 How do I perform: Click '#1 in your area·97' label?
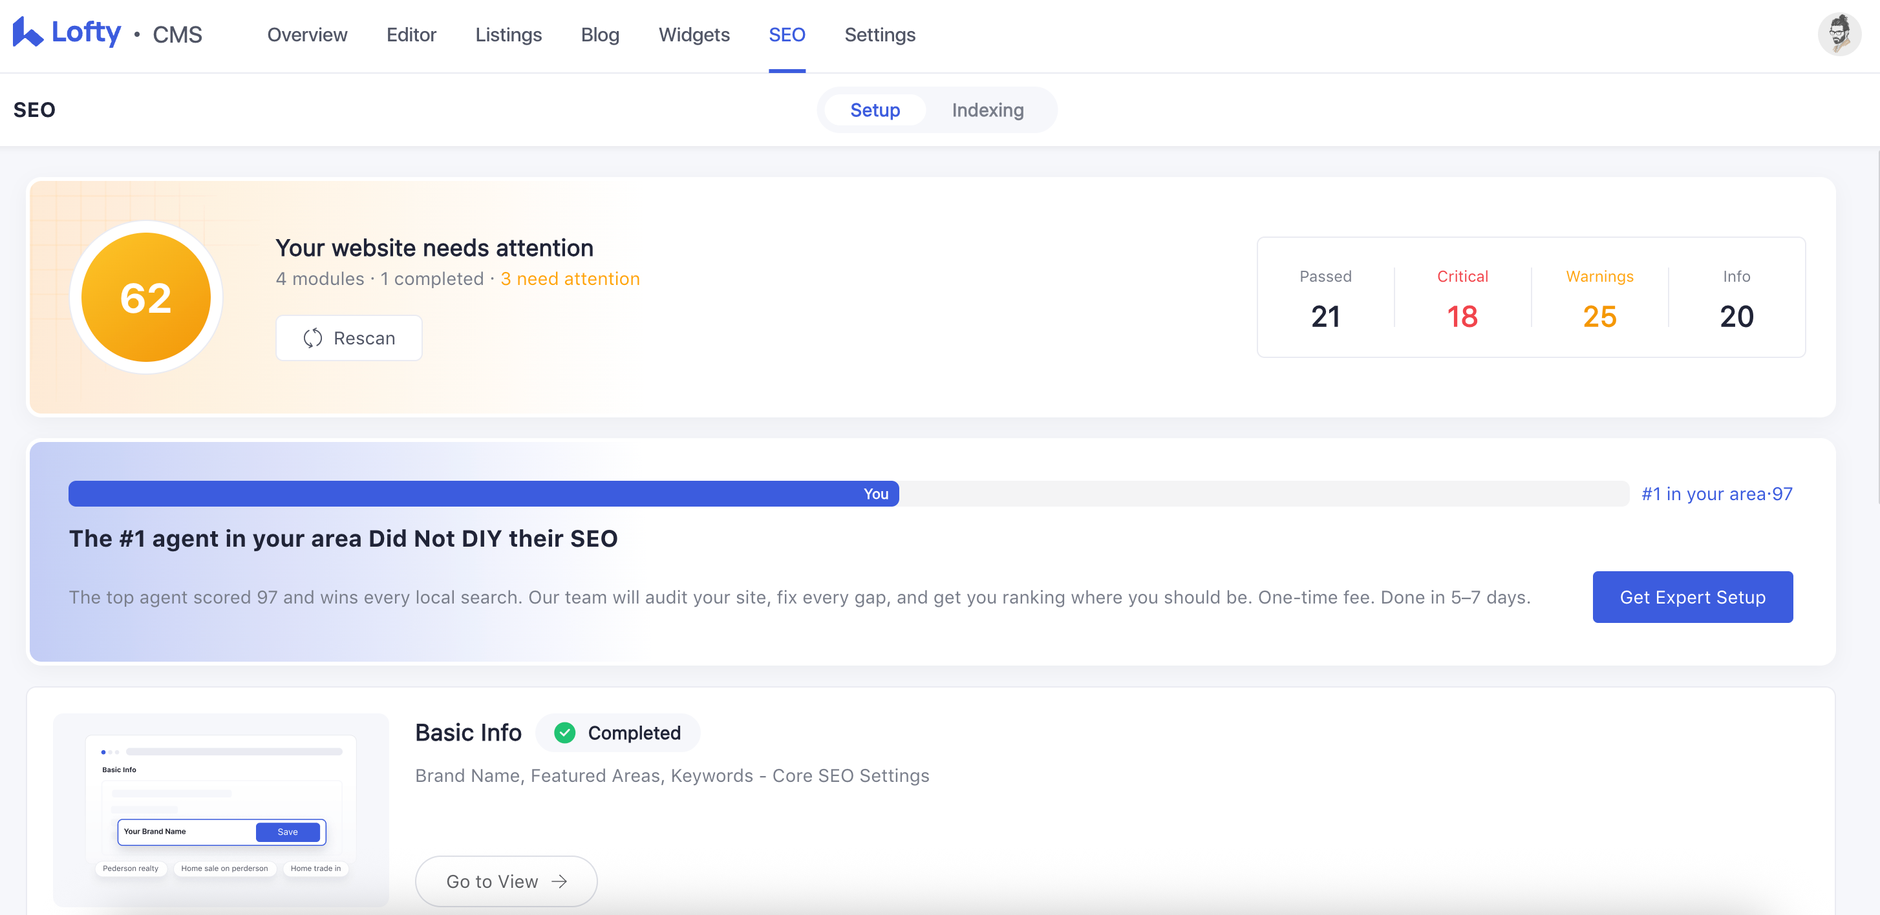[x=1716, y=494]
